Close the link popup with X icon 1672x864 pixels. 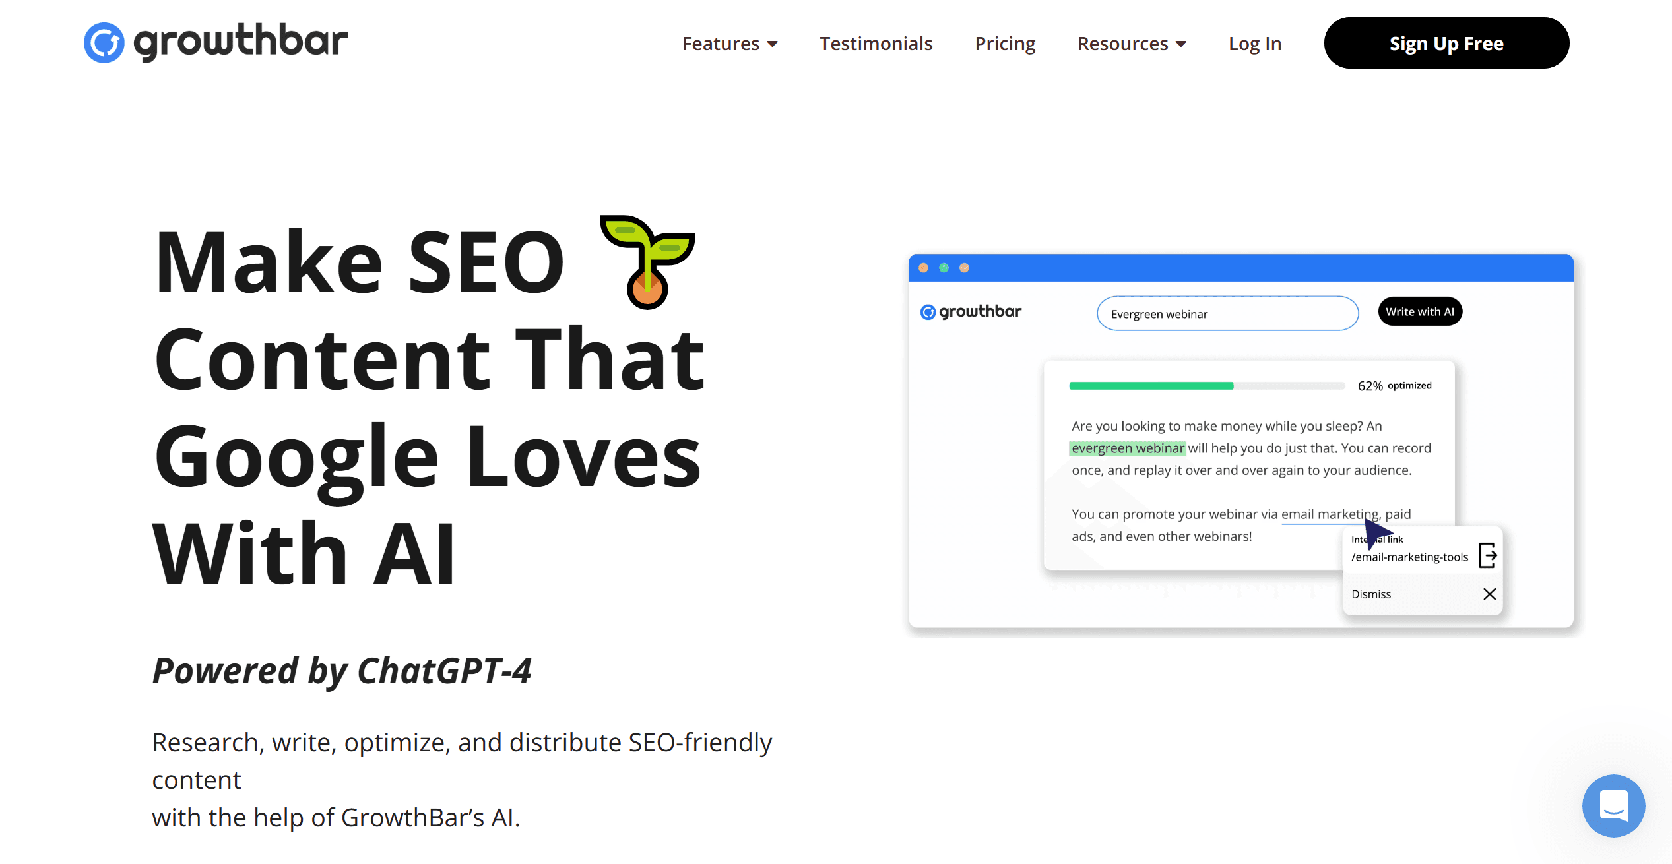pyautogui.click(x=1489, y=594)
